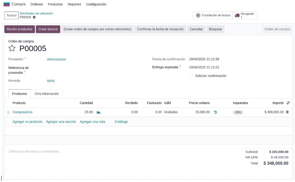Open the Configuración menu
Image resolution: width=295 pixels, height=182 pixels.
(96, 4)
